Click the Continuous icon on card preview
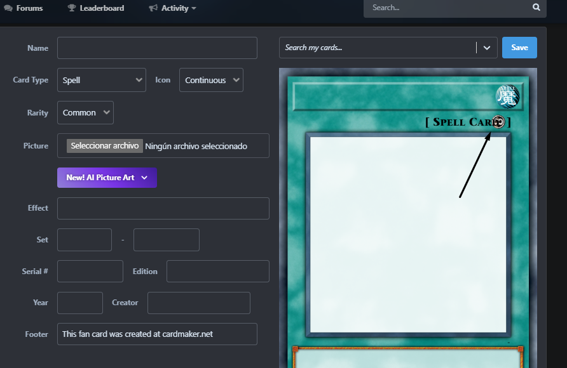Screen dimensions: 567x368 tap(498, 122)
